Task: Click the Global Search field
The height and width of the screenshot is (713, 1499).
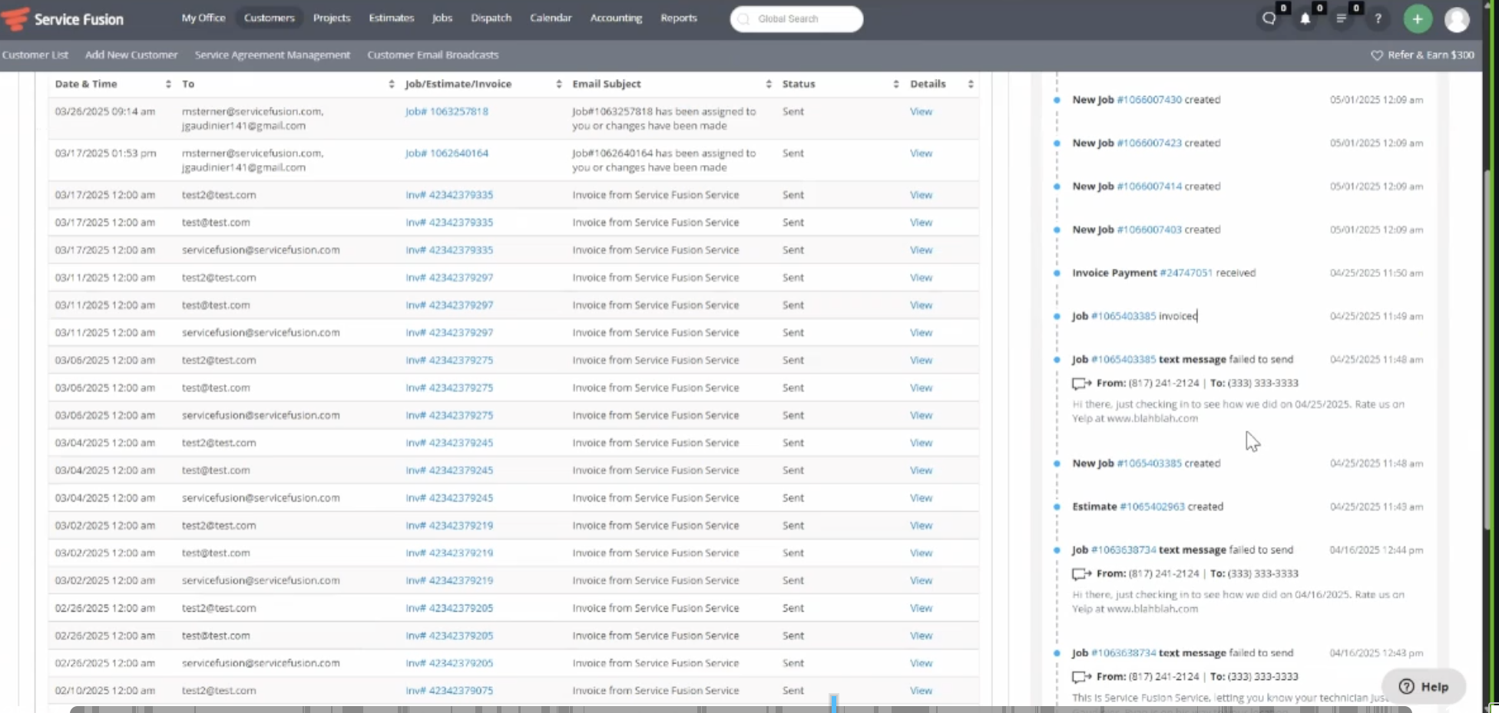Action: (796, 19)
